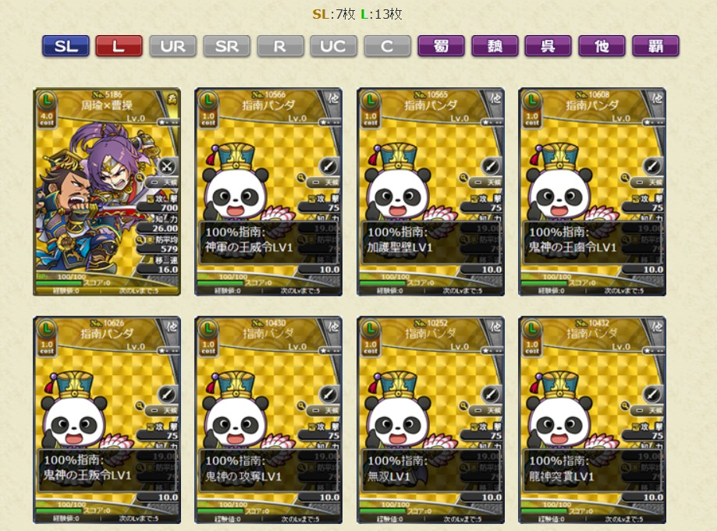Enable the SR rarity filter
This screenshot has width=717, height=531.
click(226, 46)
